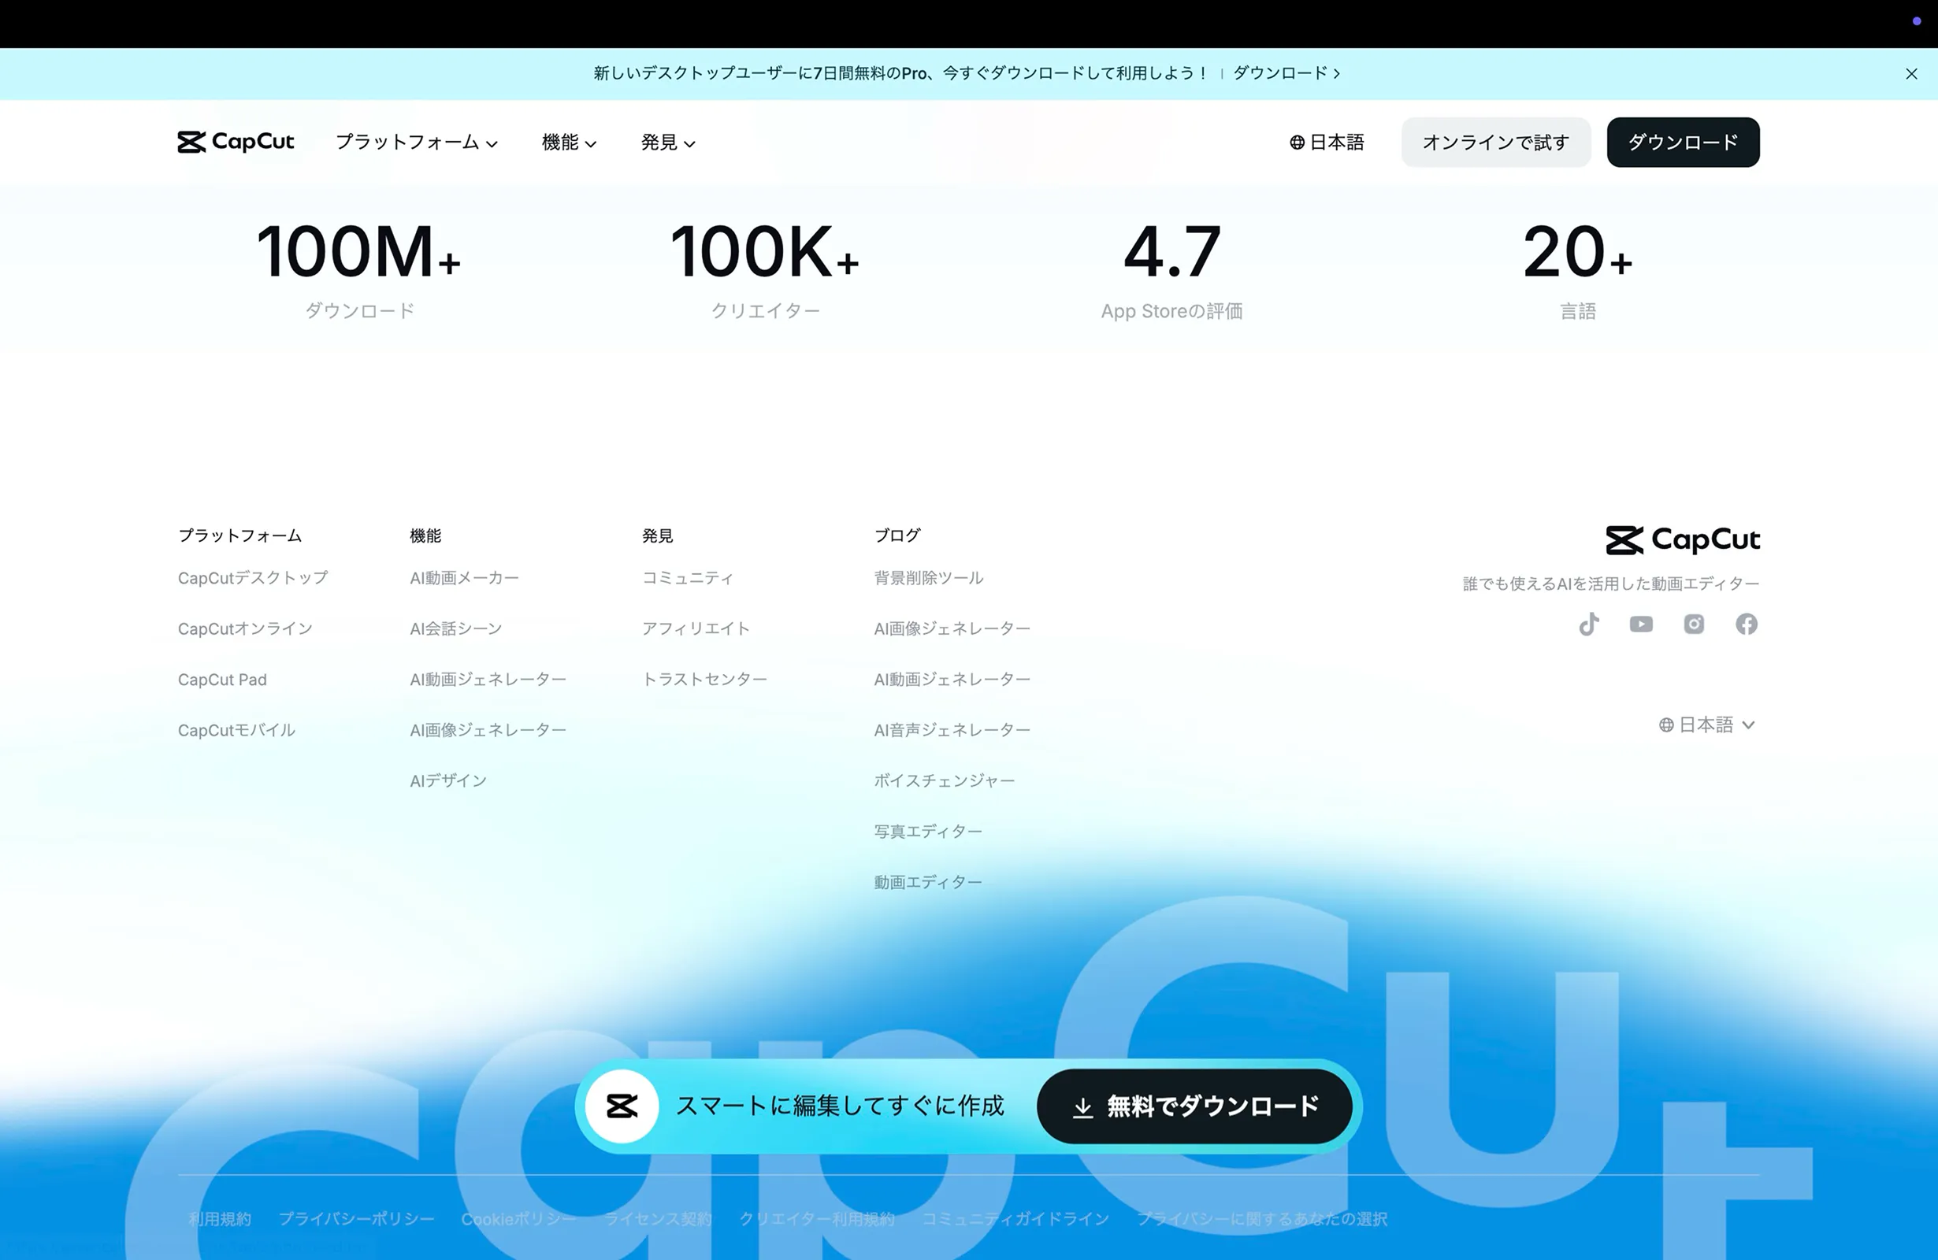Open Instagram social icon in footer
This screenshot has height=1260, width=1938.
(1694, 624)
